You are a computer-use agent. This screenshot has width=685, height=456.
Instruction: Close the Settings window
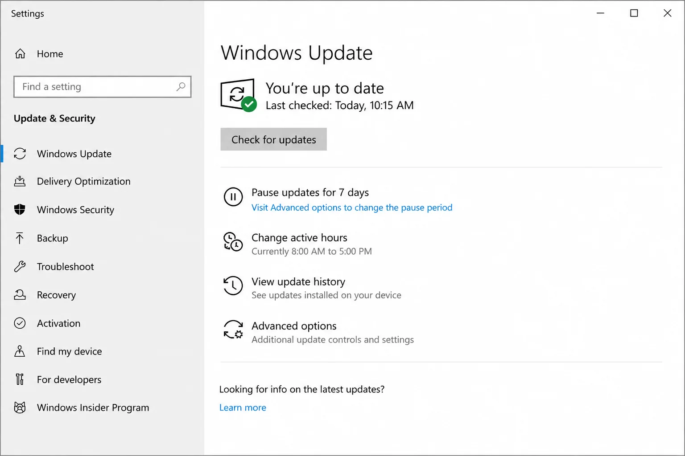coord(667,13)
